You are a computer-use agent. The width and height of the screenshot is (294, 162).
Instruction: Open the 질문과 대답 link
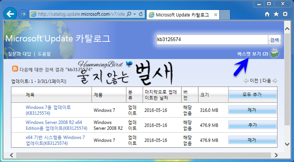pyautogui.click(x=19, y=54)
